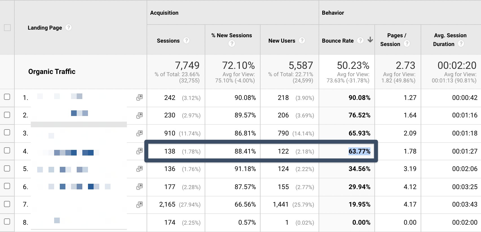Click the Organic Traffic segment label
The image size is (481, 232).
(52, 71)
